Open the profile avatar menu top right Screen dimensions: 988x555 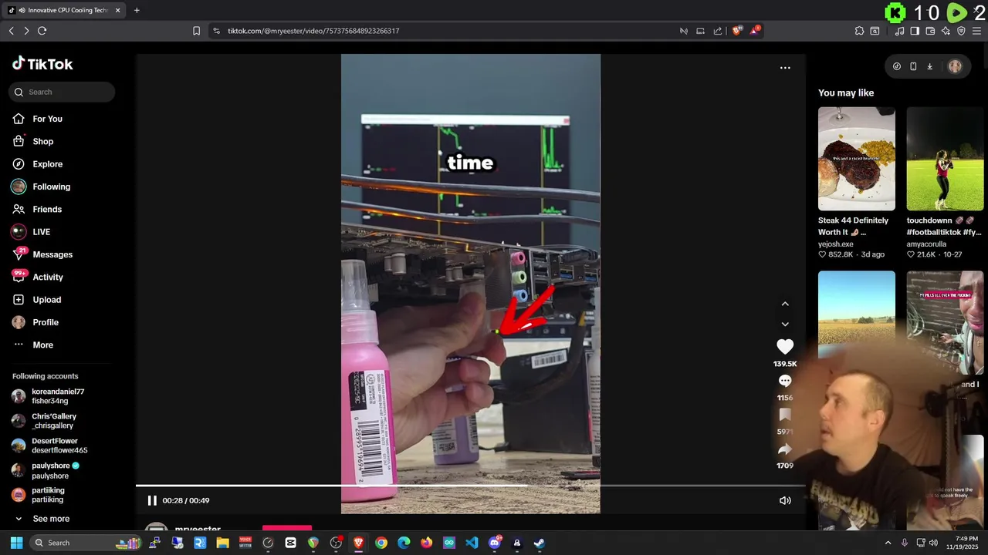click(x=955, y=66)
